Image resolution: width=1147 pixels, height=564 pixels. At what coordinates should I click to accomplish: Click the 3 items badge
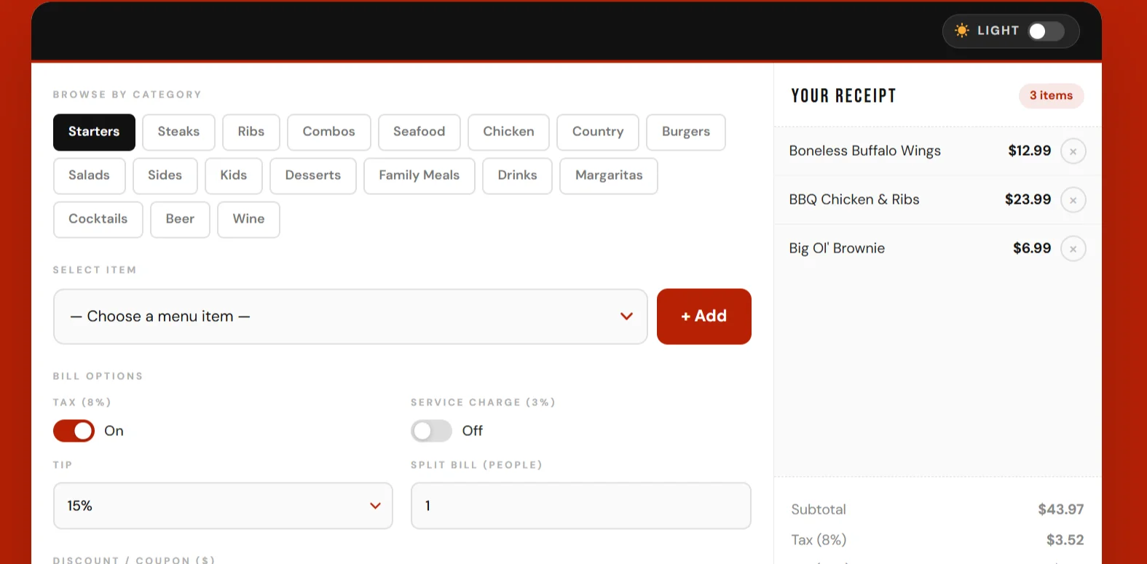(1051, 95)
